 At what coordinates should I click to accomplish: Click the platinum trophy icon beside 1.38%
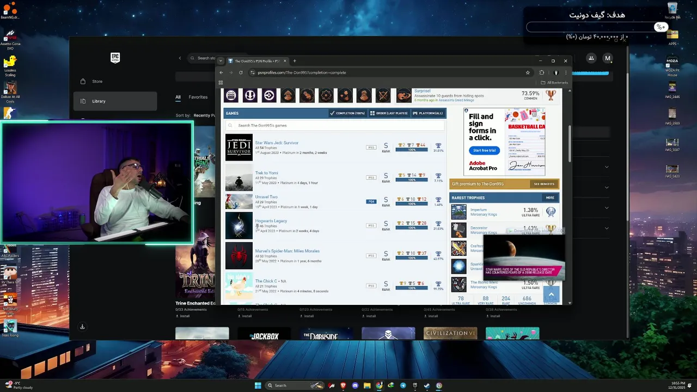(551, 212)
